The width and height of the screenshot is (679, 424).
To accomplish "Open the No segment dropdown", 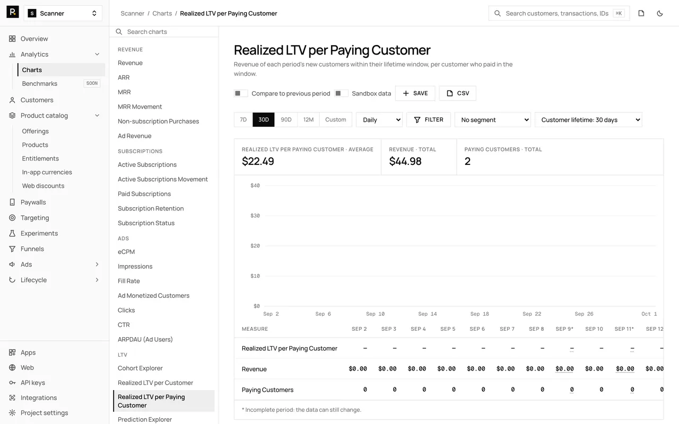I will tap(493, 120).
